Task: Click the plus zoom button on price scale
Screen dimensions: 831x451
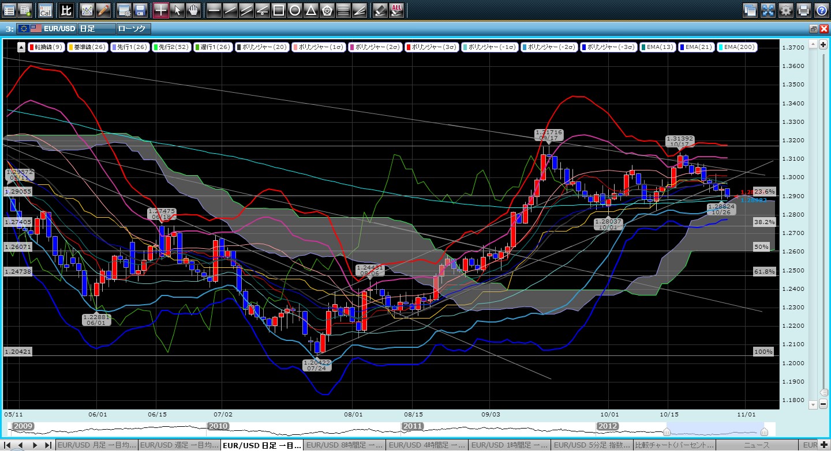Action: [823, 45]
